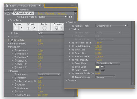Toggle the fx switch for CC Particle World
The width and height of the screenshot is (137, 99).
coord(9,13)
